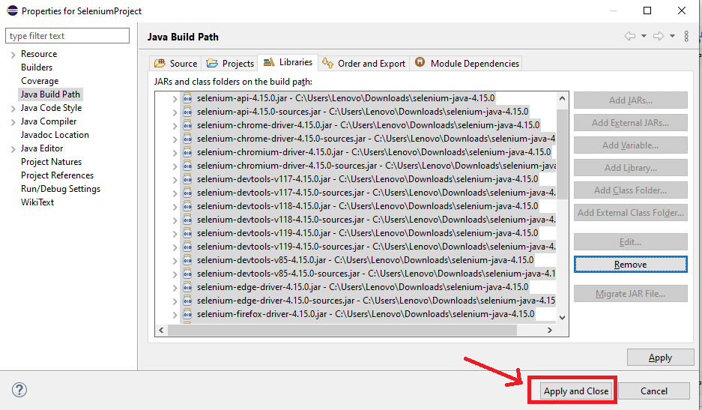Image resolution: width=702 pixels, height=410 pixels.
Task: Click jar icon of selenium-devtools-v118-4.15.0.jar
Action: (187, 206)
